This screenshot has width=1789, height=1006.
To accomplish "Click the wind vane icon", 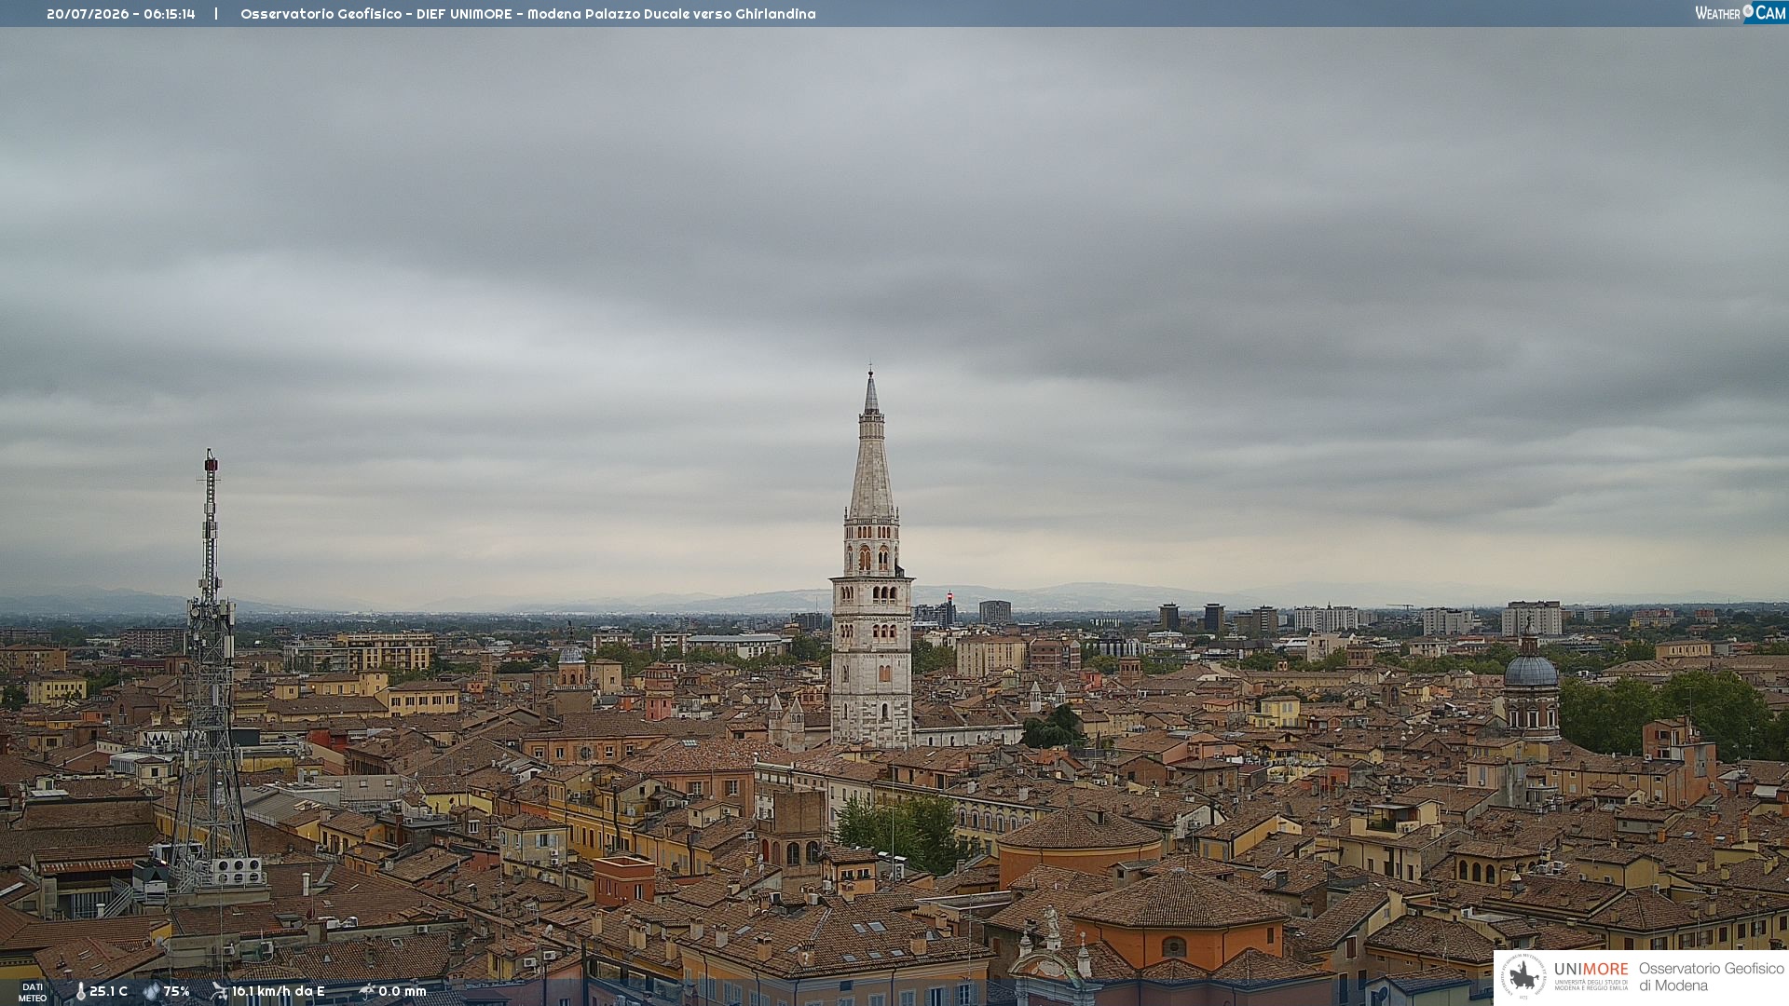I will (x=219, y=991).
